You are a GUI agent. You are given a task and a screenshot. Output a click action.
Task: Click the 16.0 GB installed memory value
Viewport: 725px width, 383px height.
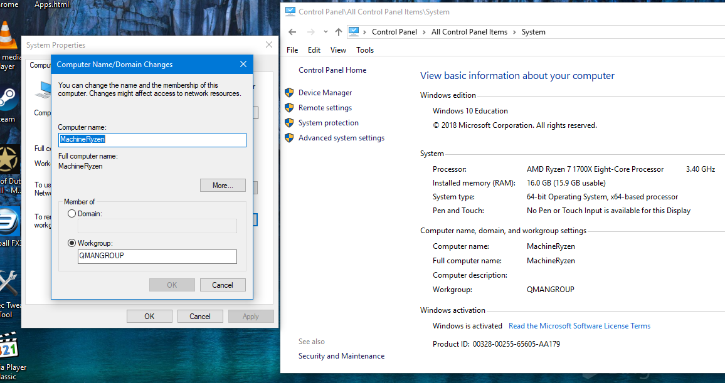pos(566,183)
